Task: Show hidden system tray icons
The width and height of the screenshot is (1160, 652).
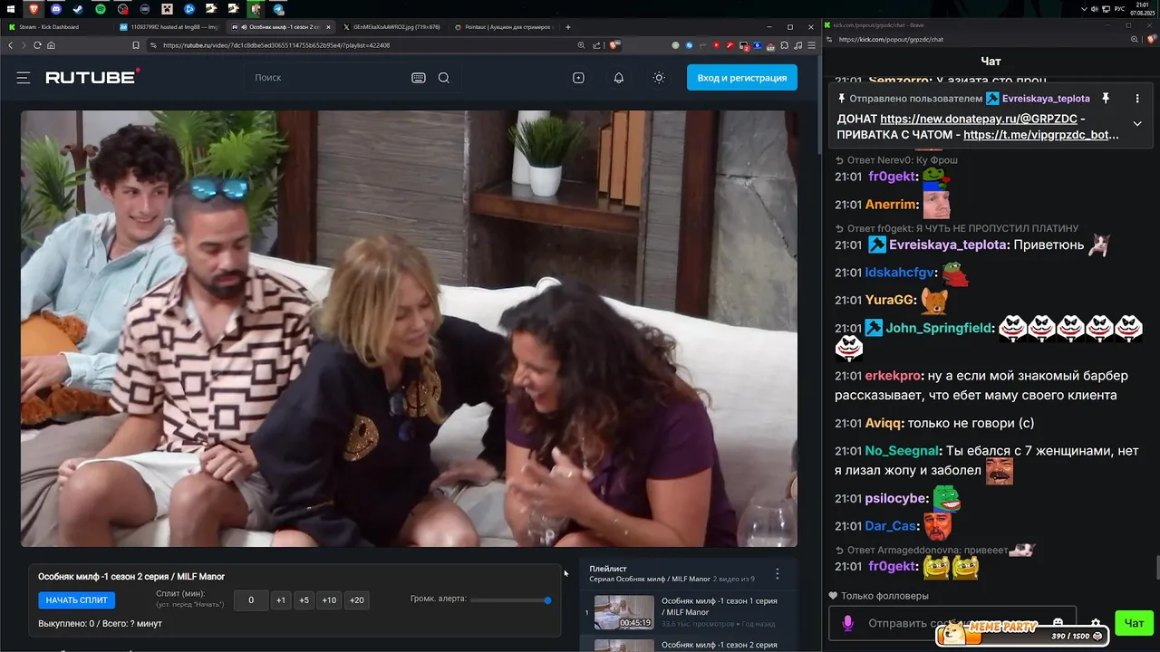Action: 1084,8
